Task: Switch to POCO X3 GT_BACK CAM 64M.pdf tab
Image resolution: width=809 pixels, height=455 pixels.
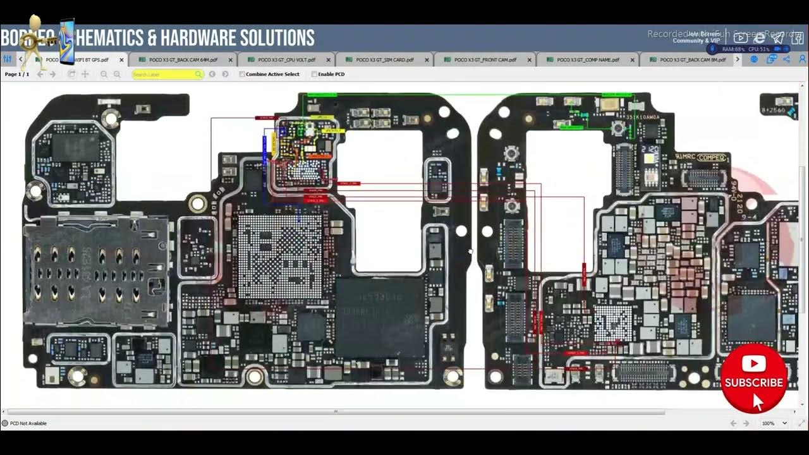Action: [x=183, y=60]
